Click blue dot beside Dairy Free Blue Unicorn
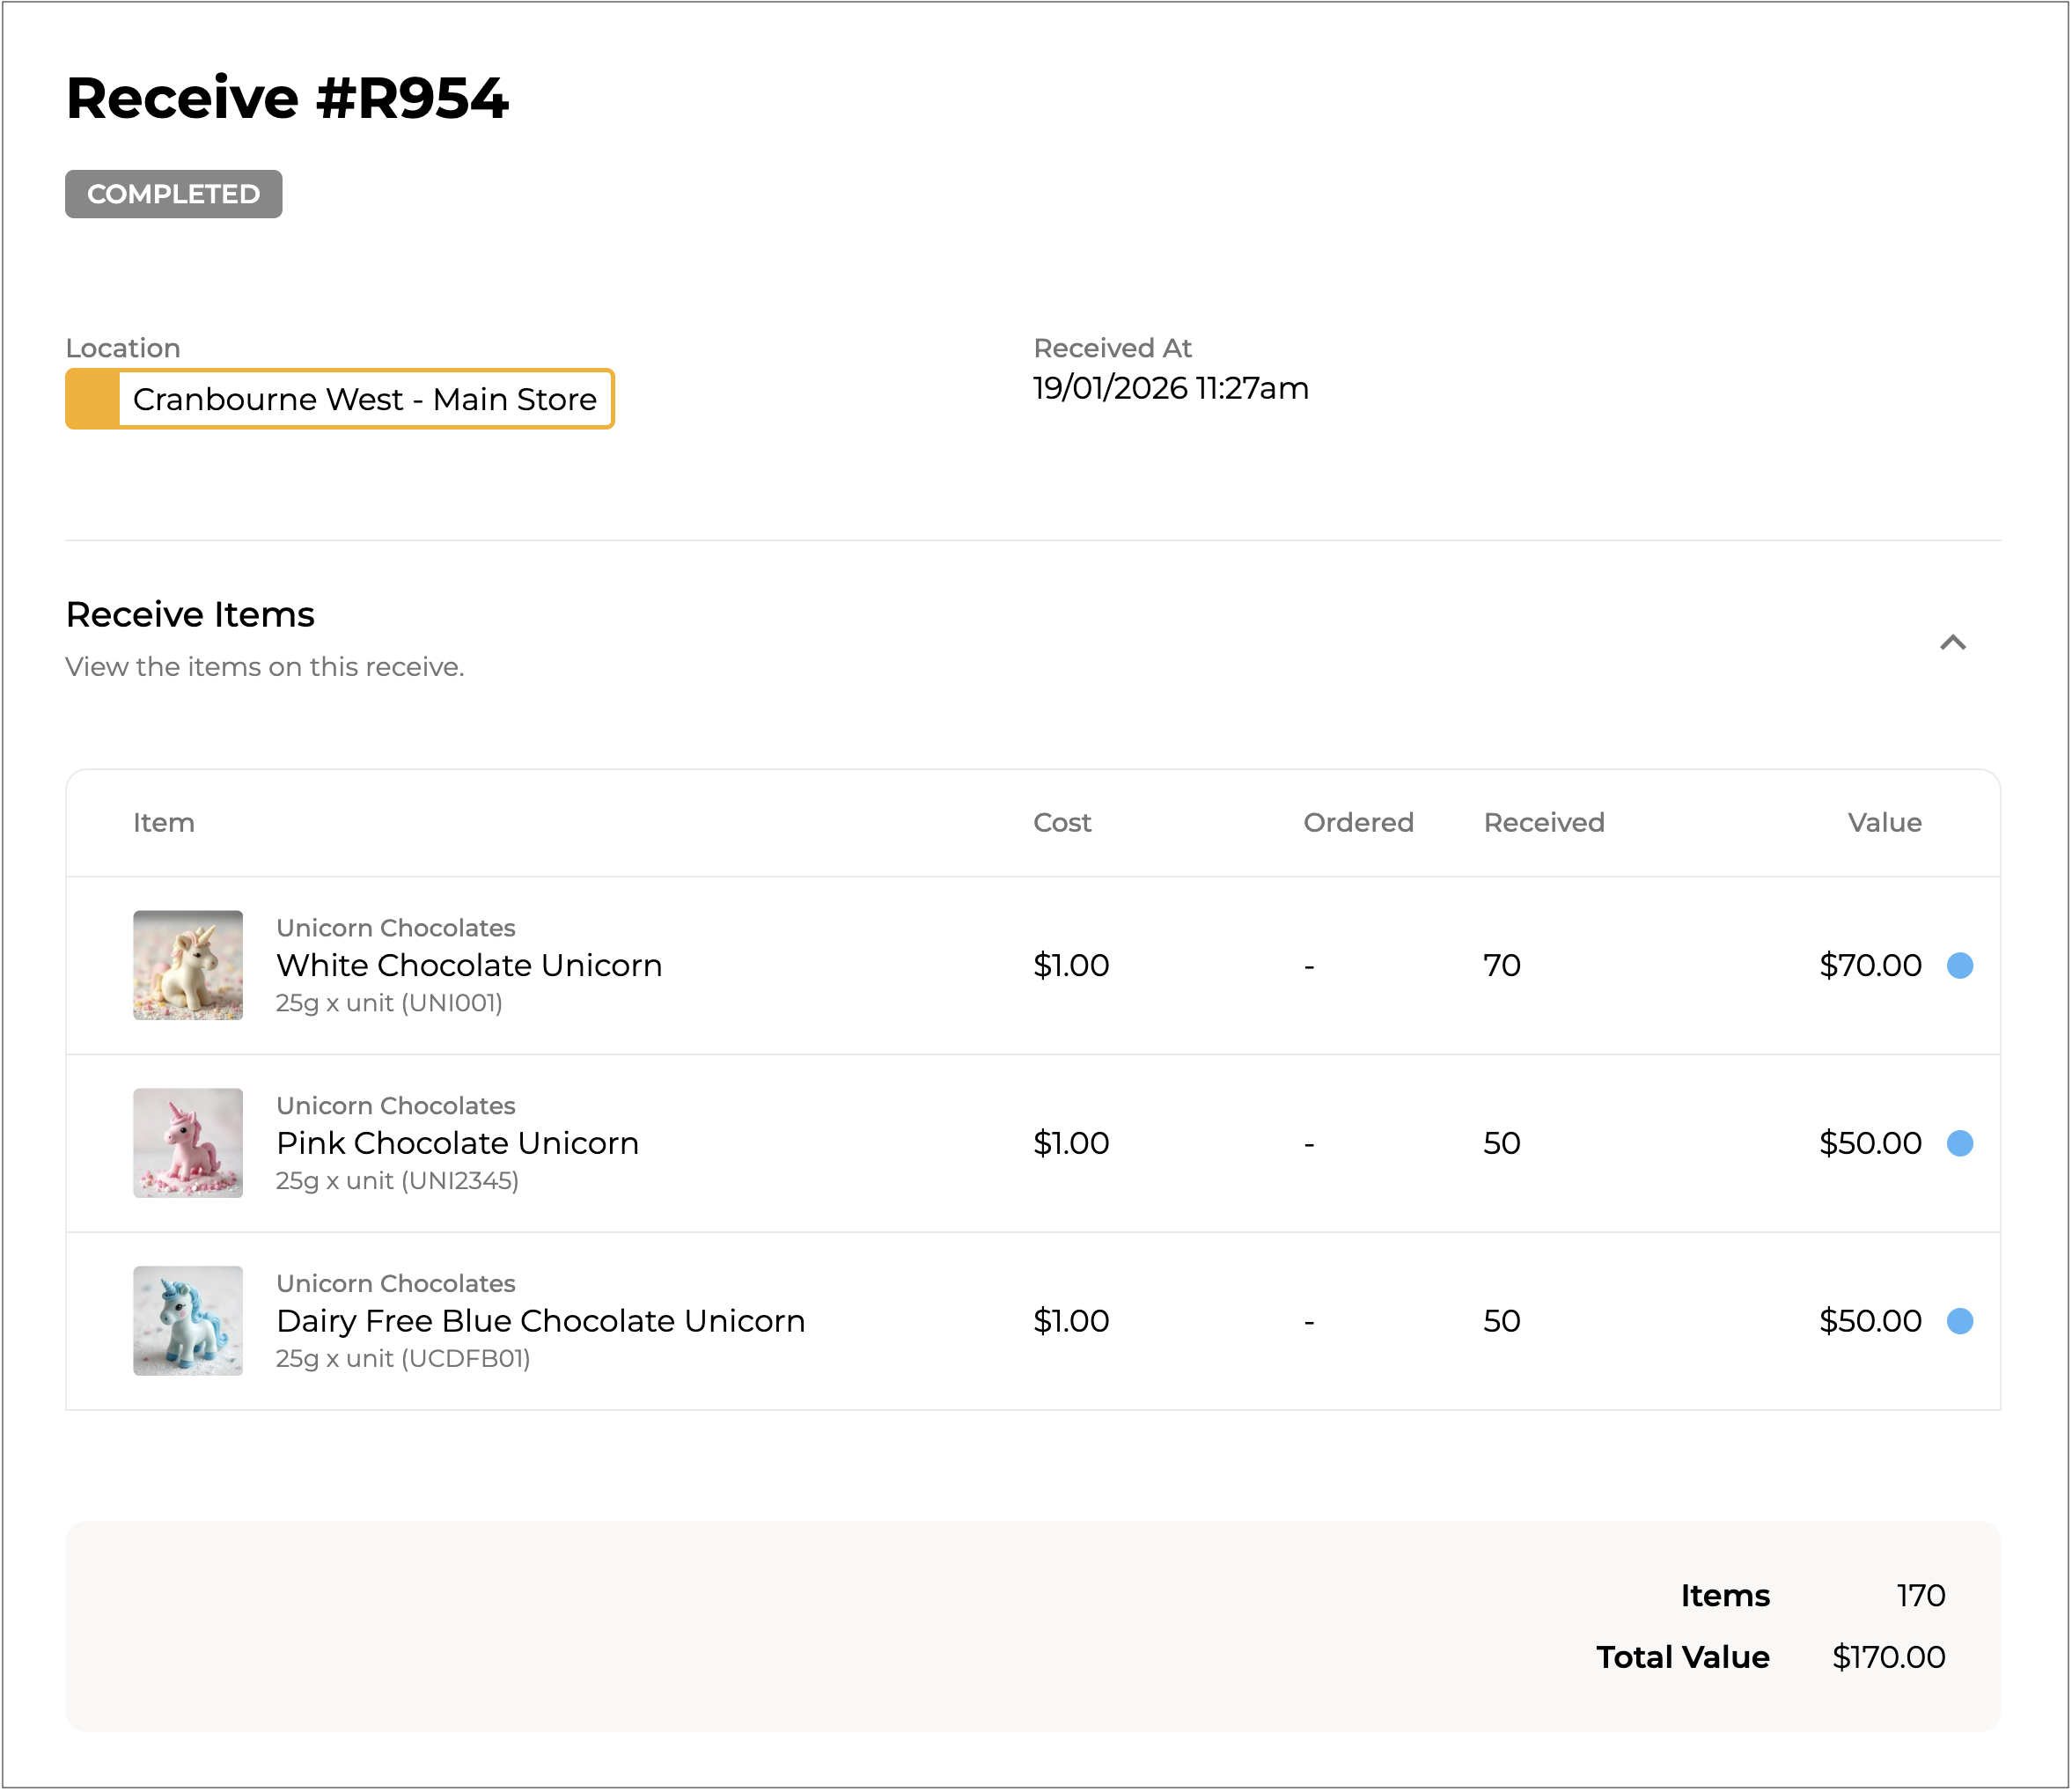 pyautogui.click(x=1959, y=1321)
